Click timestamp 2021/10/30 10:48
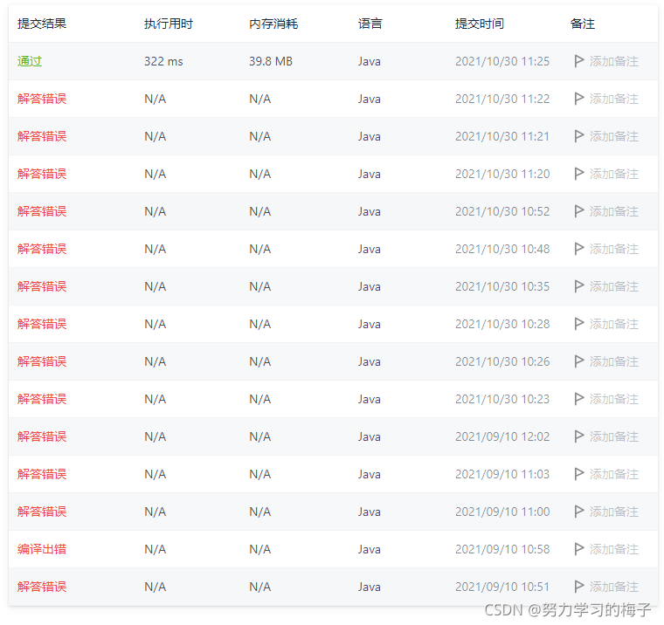Screen dimensions: 664x625 click(502, 249)
